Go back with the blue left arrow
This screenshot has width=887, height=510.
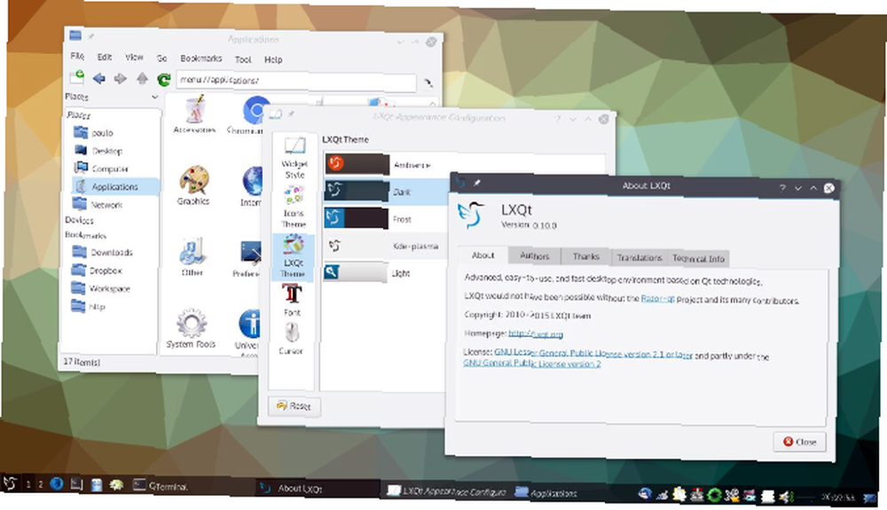[x=99, y=79]
